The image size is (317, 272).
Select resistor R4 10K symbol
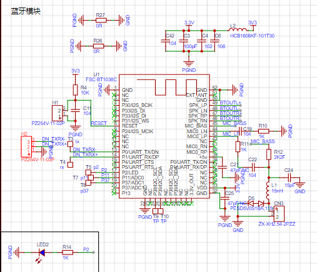coord(76,90)
